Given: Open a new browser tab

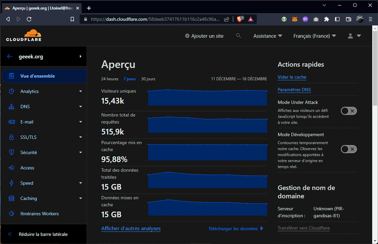Looking at the screenshot, I should click(x=89, y=8).
